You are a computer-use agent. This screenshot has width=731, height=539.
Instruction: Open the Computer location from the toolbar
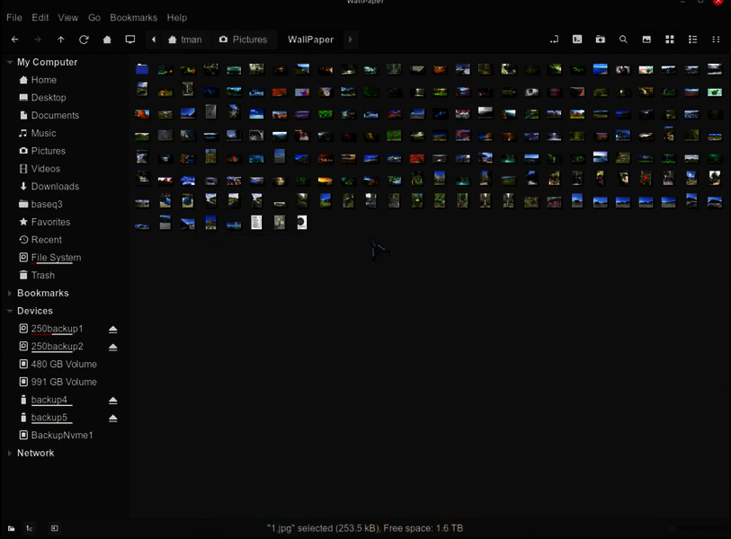(130, 40)
